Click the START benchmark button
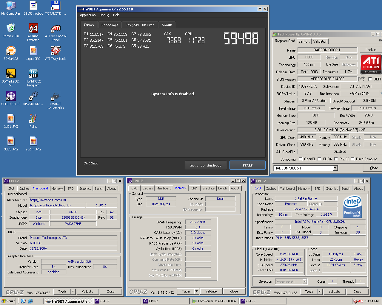382x305 pixels. coord(247,165)
